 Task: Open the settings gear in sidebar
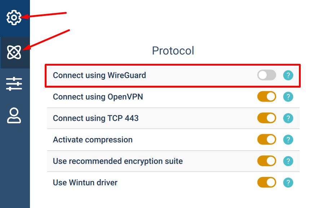(14, 18)
